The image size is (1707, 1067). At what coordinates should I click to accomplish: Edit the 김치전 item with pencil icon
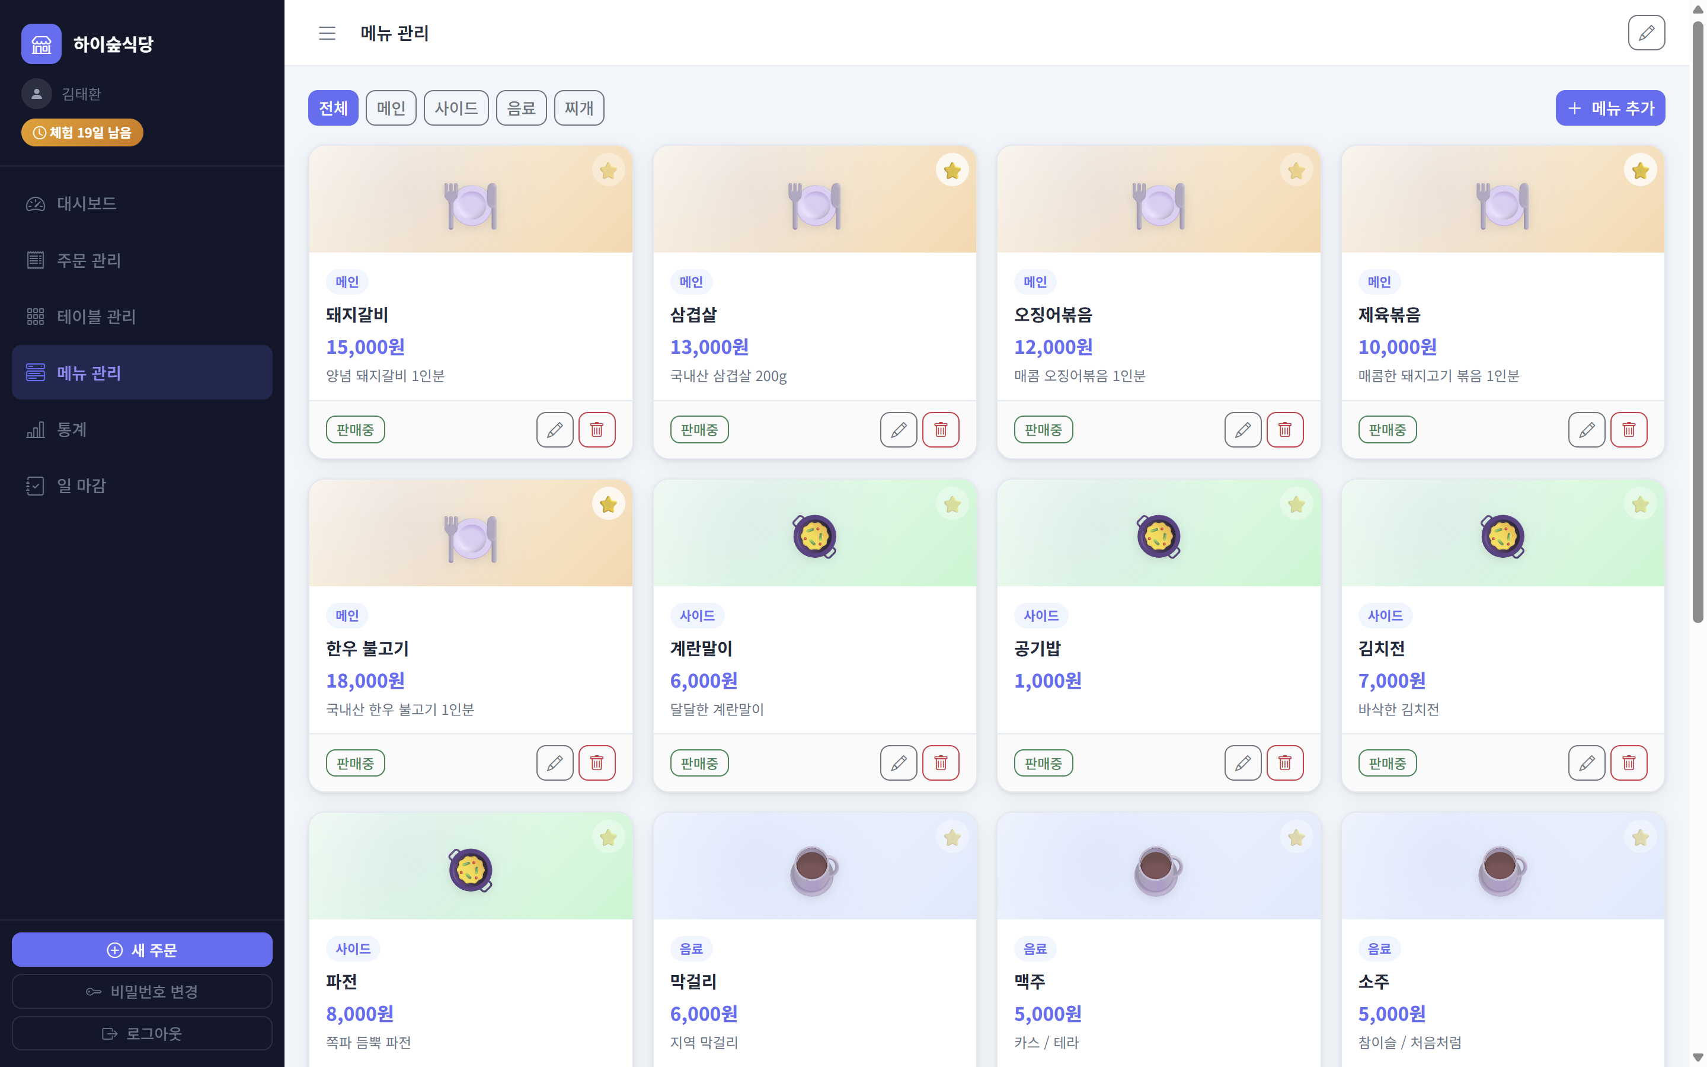point(1586,763)
